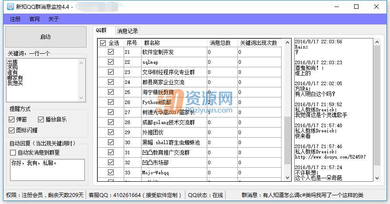Uncheck the Python@成都 row checkbox
Image resolution: width=390 pixels, height=204 pixels.
click(111, 102)
